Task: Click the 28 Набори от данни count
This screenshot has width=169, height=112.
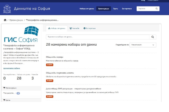Action: click(19, 78)
